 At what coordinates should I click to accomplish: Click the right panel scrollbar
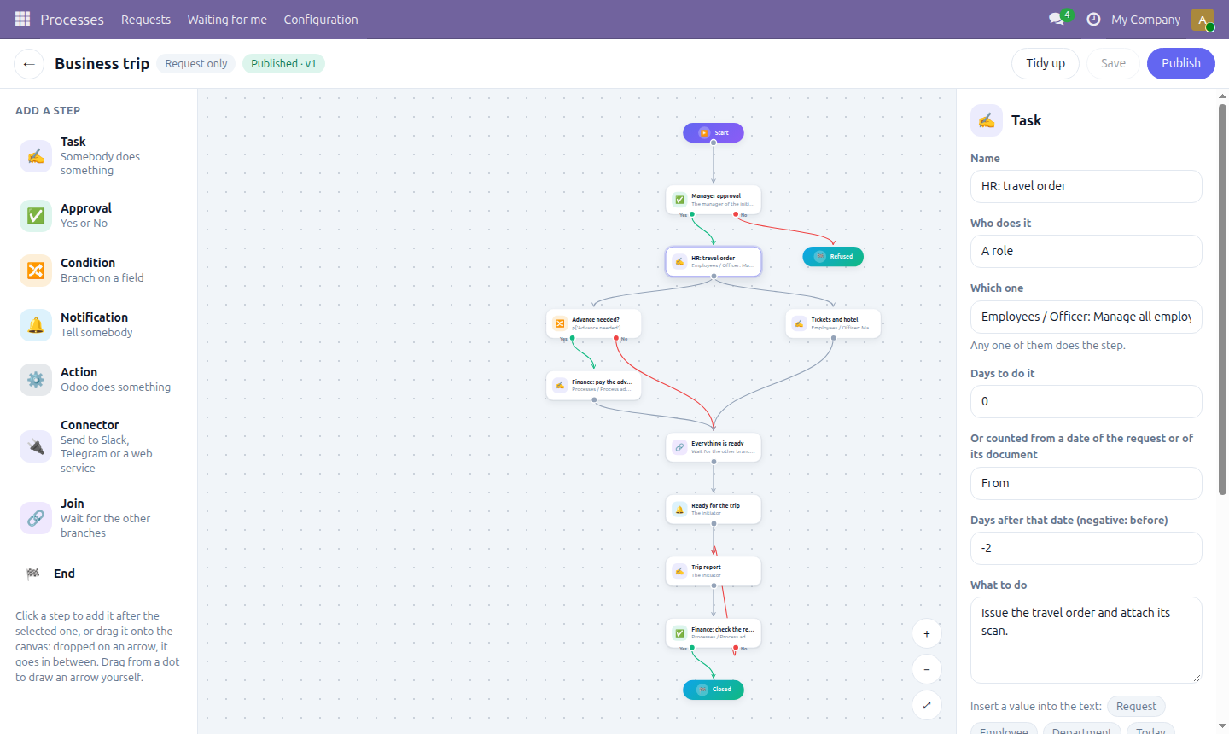coord(1222,299)
